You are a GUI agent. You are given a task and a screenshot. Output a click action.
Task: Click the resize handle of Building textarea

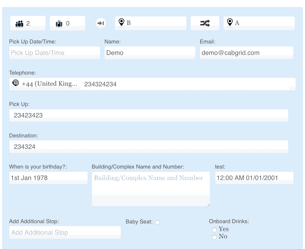pos(208,205)
